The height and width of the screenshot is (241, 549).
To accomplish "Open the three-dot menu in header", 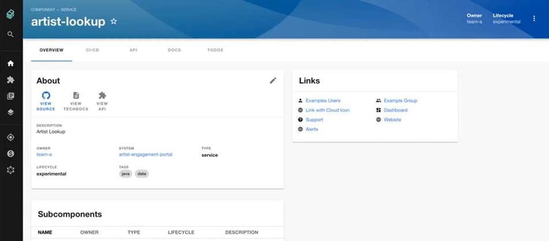I will pos(534,18).
